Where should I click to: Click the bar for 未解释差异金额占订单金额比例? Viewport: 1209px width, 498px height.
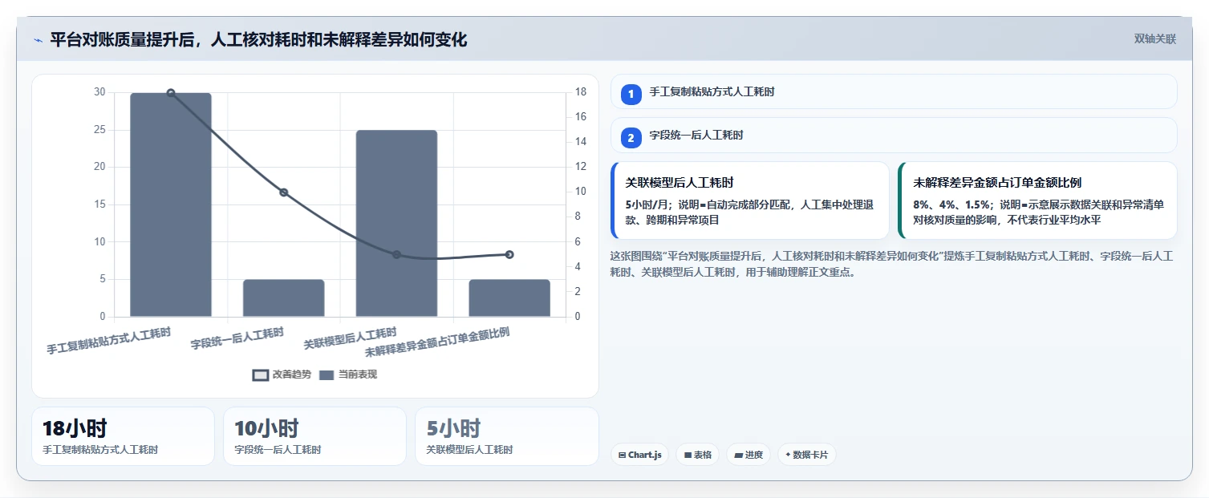(x=509, y=298)
